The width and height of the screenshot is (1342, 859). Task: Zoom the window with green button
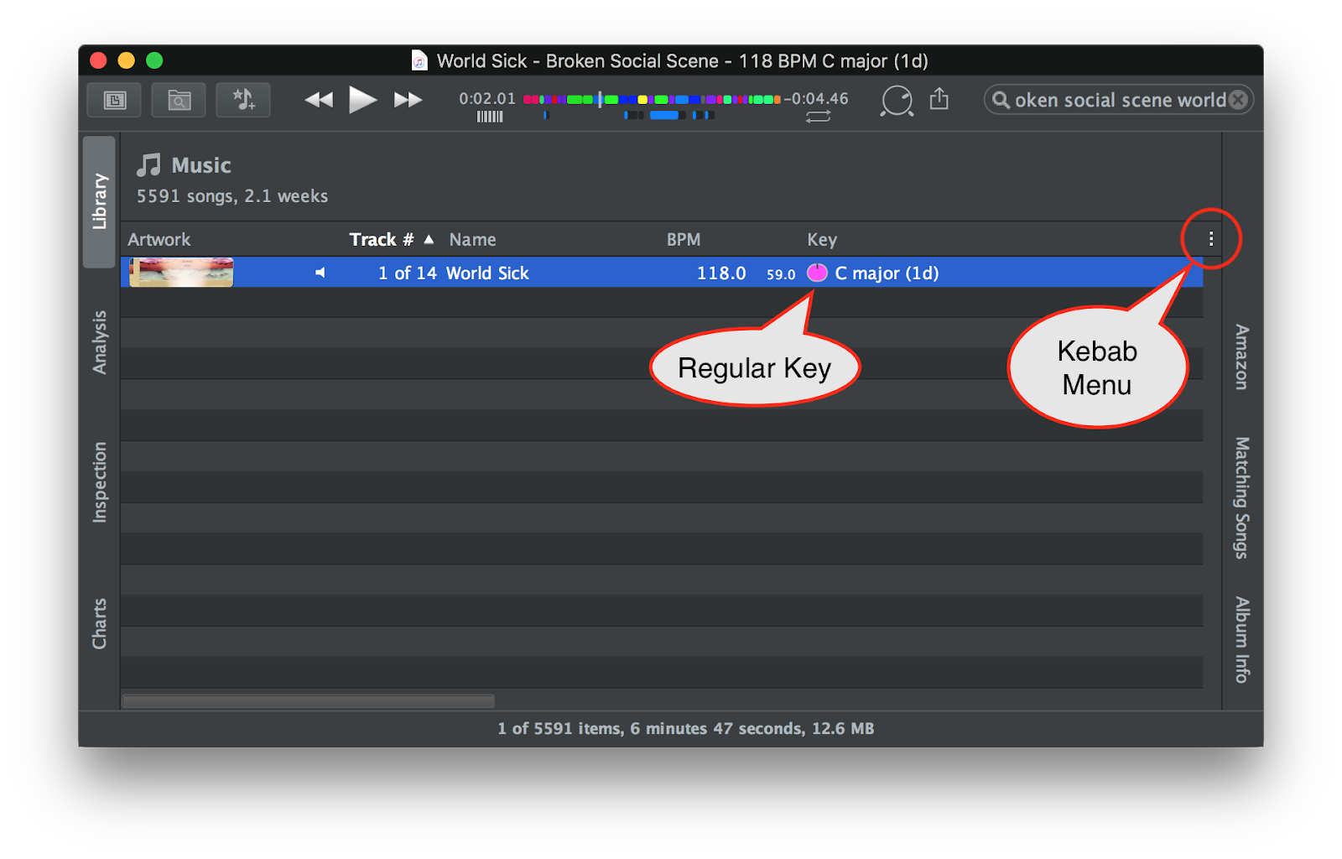[154, 60]
